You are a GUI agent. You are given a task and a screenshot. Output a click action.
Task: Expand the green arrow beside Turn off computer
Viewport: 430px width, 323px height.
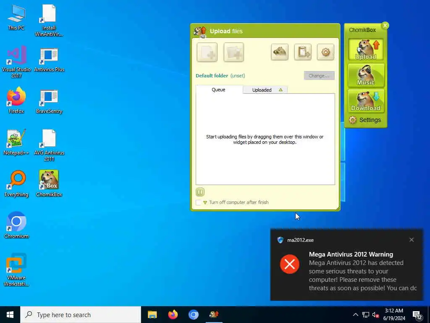click(x=205, y=203)
